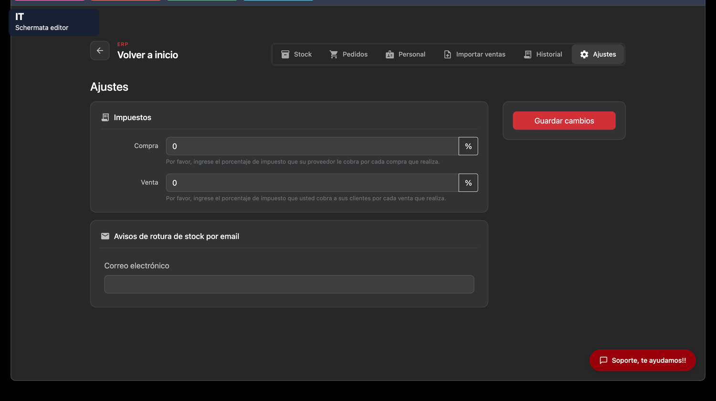This screenshot has height=401, width=716.
Task: Click the Personal badge icon
Action: [x=390, y=54]
